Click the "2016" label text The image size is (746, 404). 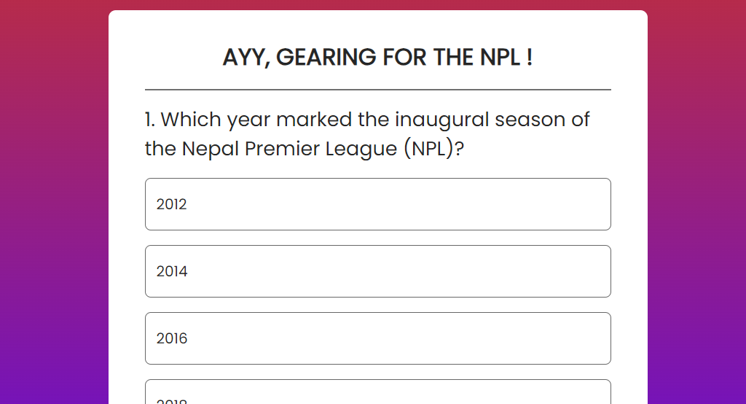(x=172, y=338)
